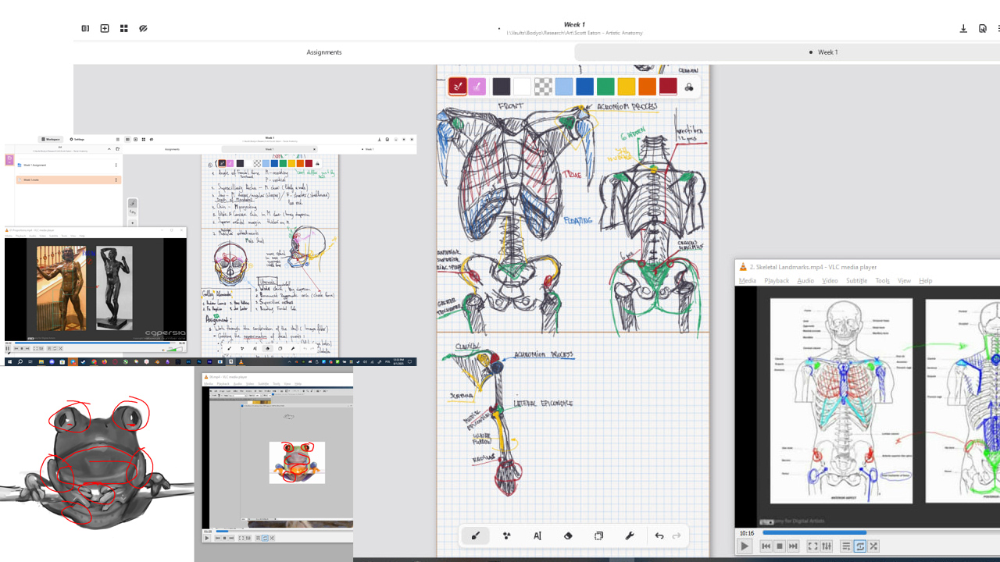Select the Shapes tool in bottom toolbar
Viewport: 1000px width, 562px height.
[x=506, y=536]
